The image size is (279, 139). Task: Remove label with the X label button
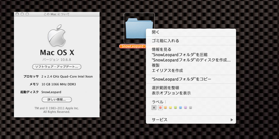[x=154, y=108]
